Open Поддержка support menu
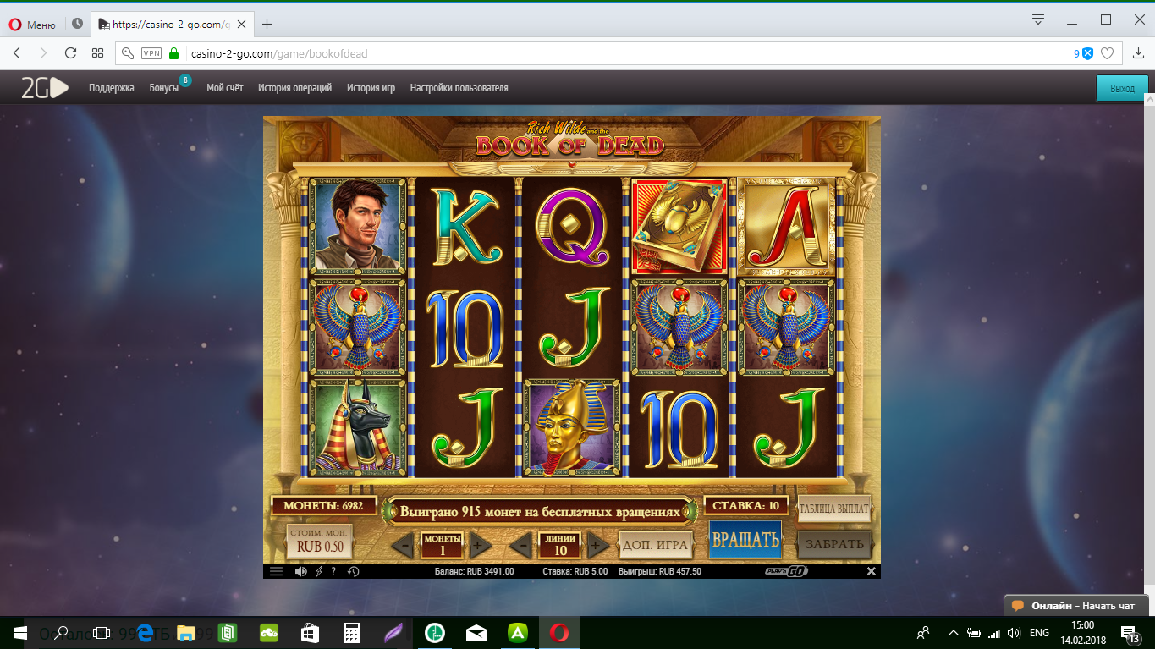 click(x=112, y=87)
